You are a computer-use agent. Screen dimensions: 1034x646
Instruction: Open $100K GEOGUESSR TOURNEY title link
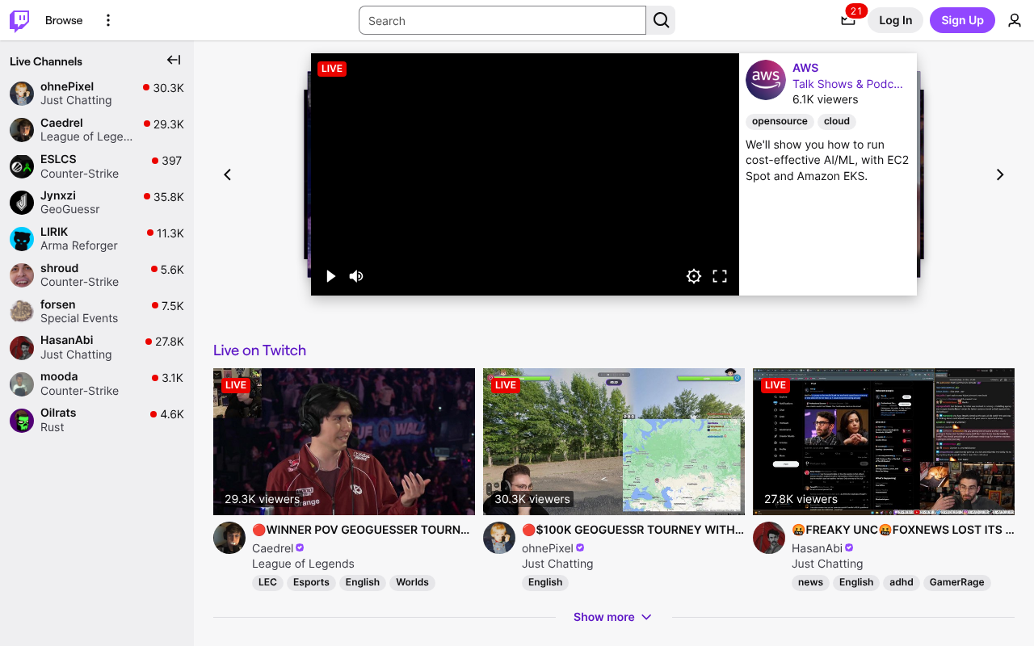(633, 530)
